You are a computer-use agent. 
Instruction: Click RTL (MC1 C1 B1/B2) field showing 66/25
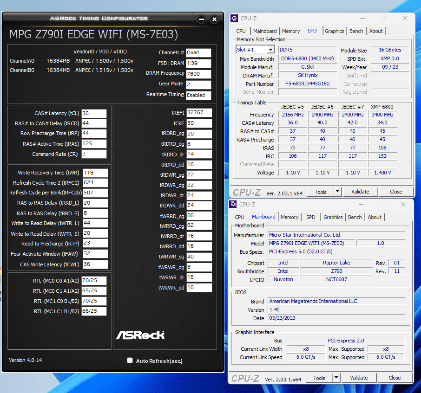coord(94,311)
